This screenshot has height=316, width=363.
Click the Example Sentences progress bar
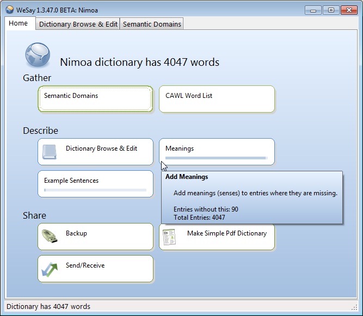tap(95, 190)
